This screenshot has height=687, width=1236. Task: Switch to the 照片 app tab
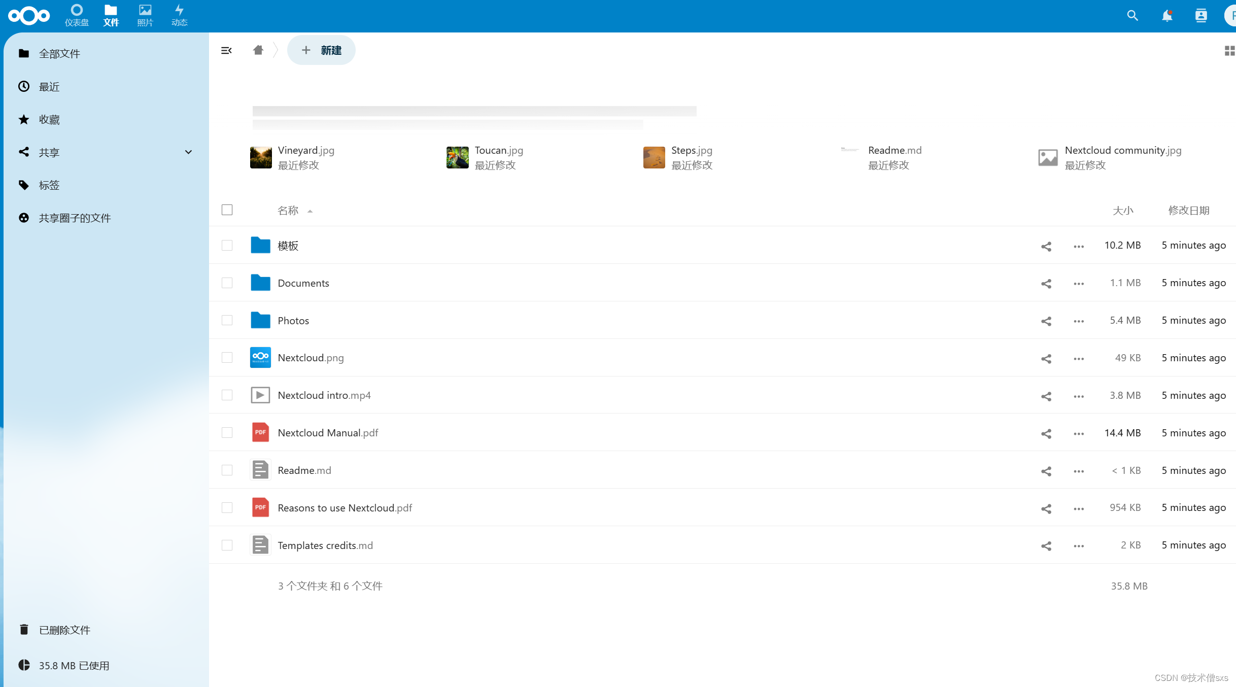pyautogui.click(x=145, y=15)
